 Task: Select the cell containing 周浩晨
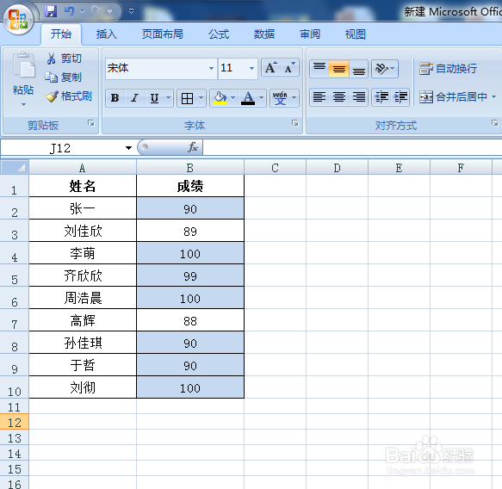pyautogui.click(x=83, y=298)
